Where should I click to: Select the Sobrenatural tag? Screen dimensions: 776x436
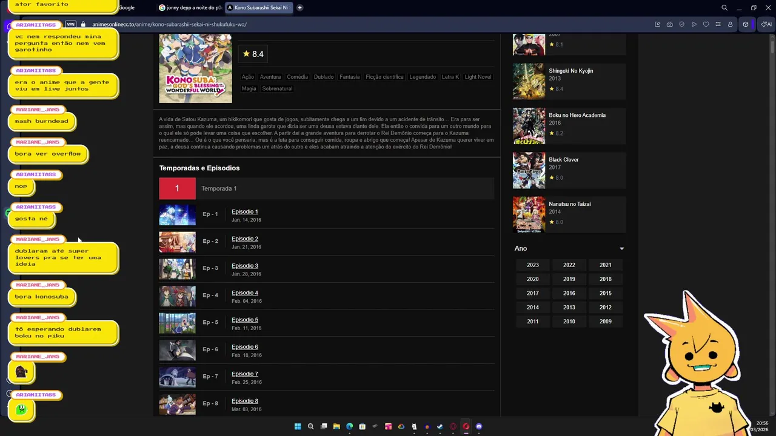(x=277, y=88)
